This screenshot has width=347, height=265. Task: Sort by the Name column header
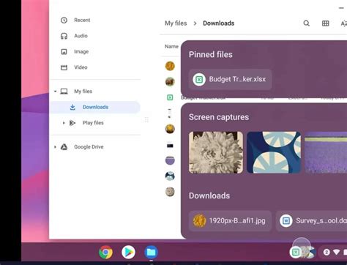[171, 46]
